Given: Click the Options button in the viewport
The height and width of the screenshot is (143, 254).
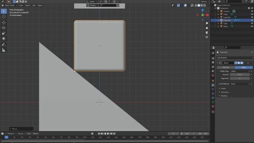Looking at the screenshot, I should coord(204,2).
